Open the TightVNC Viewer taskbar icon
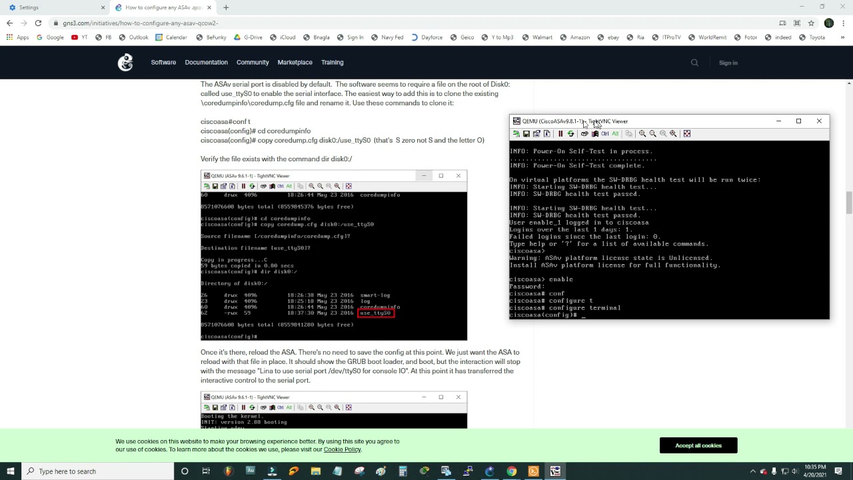 tap(555, 471)
